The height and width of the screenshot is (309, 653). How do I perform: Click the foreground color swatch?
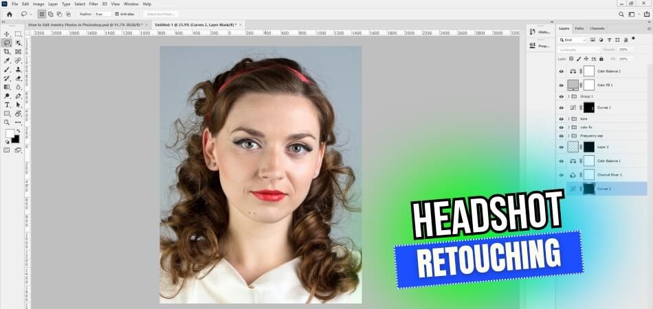(x=10, y=133)
